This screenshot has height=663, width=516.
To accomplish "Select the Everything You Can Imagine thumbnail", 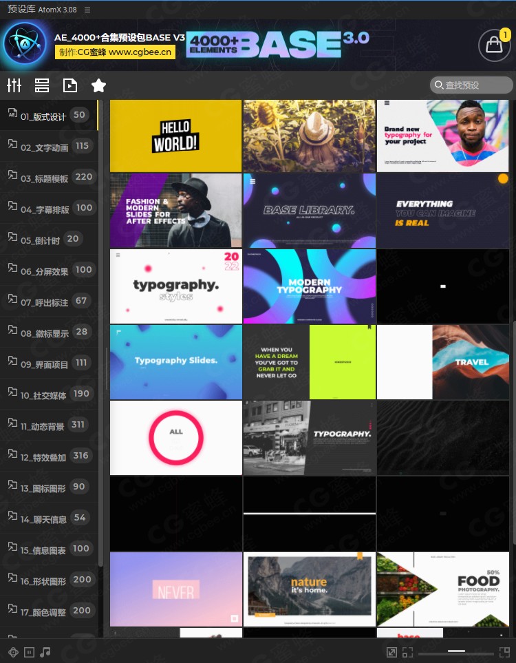I will (443, 211).
